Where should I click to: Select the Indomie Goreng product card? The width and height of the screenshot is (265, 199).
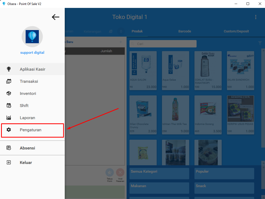(208, 115)
